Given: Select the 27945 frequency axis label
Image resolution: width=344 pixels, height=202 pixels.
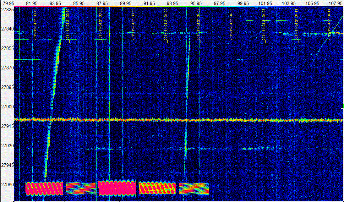Looking at the screenshot, I should pos(7,165).
